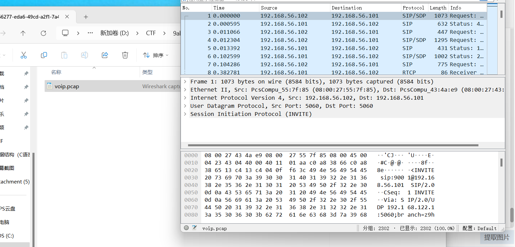Close the current File Explorer tab
The width and height of the screenshot is (515, 247).
tap(67, 17)
